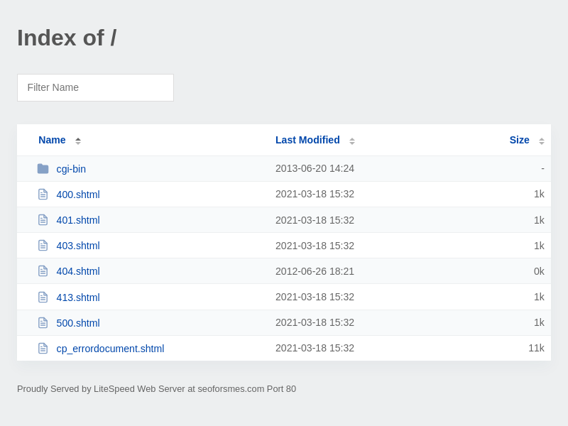568x426 pixels.
Task: Click the file icon beside 403.shtml
Action: 43,246
